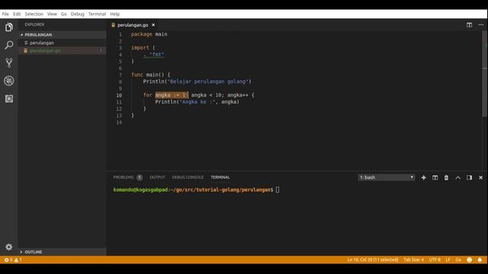
Task: Switch to the PROBLEMS panel tab
Action: (124, 177)
